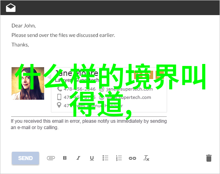Click the location pin icon in signature

[x=59, y=105]
